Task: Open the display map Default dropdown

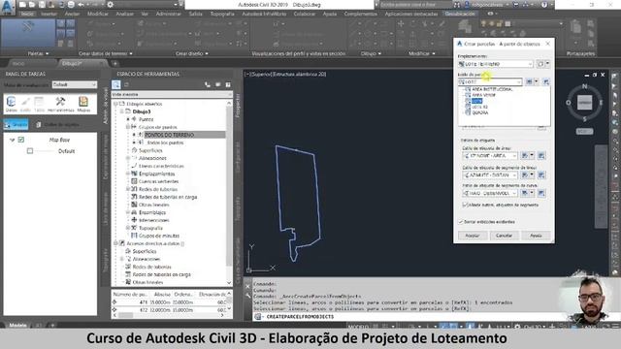Action: 75,84
